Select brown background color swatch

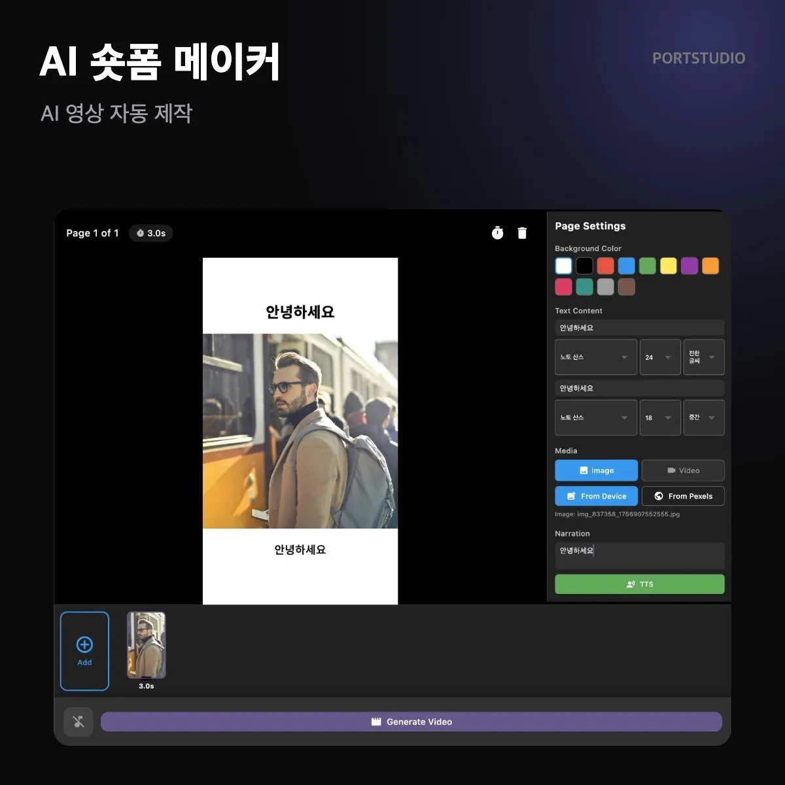pyautogui.click(x=626, y=287)
